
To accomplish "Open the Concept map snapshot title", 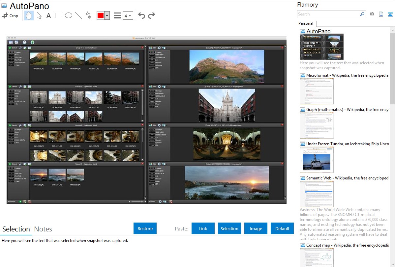I will coord(348,245).
